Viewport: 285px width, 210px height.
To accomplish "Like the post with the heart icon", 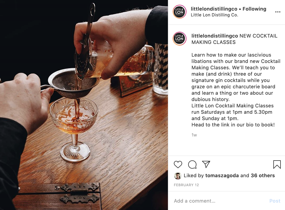I will click(x=178, y=165).
